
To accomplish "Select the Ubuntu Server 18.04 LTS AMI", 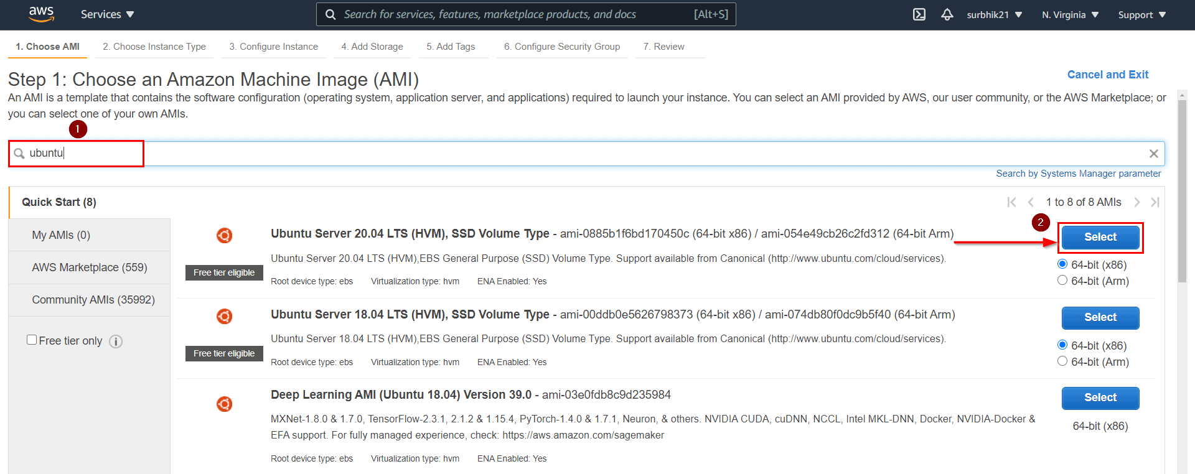I will point(1100,317).
